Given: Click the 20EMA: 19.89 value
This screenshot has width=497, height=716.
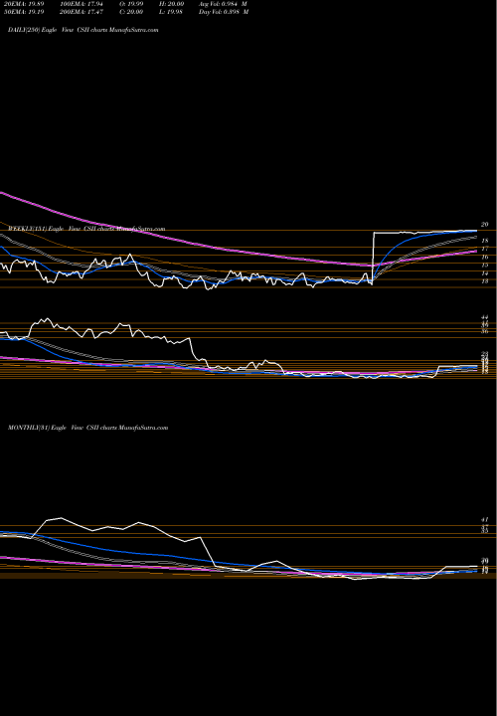Looking at the screenshot, I should pos(23,4).
